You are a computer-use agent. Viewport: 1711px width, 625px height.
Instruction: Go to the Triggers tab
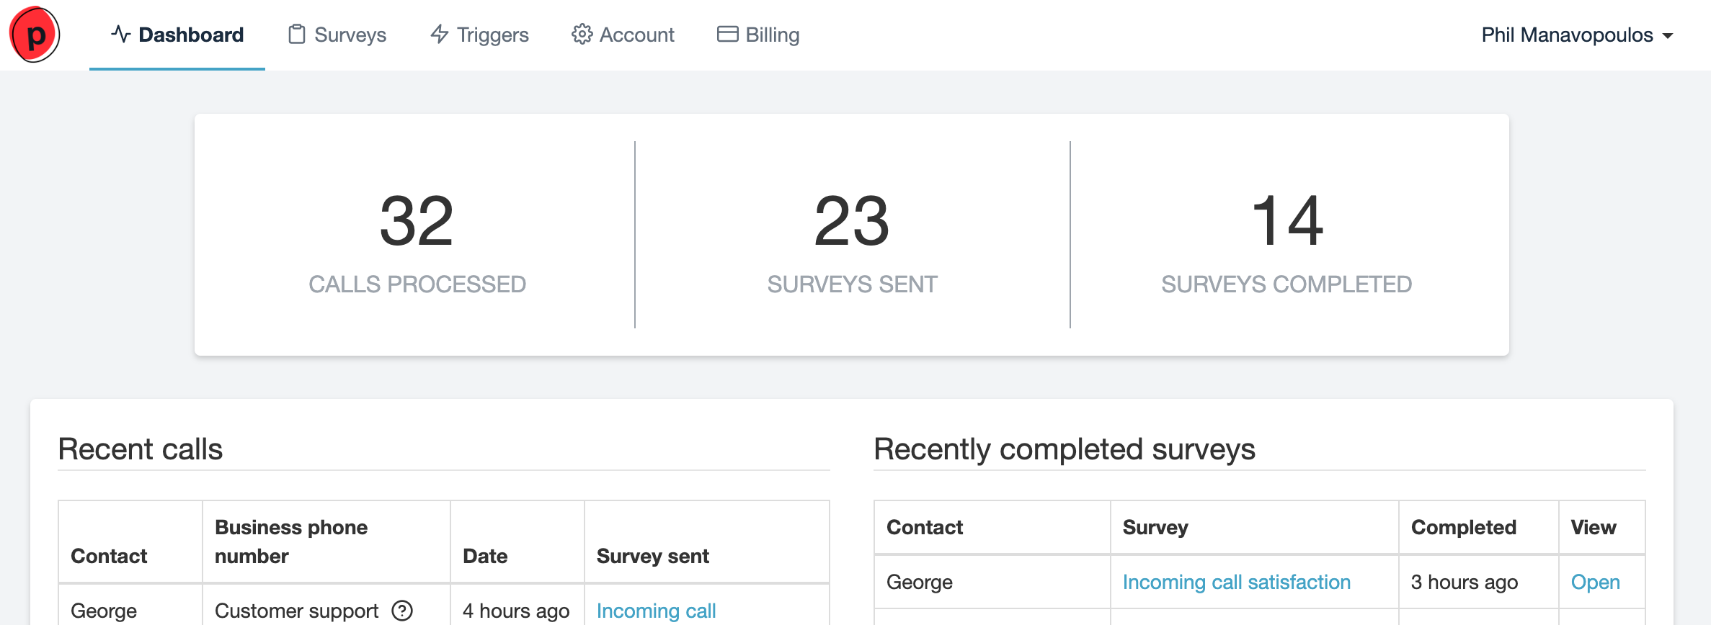pos(479,35)
